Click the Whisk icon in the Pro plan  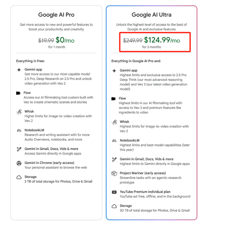(19, 112)
